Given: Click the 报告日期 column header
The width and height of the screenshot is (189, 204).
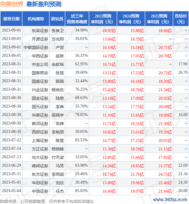Looking at the screenshot, I should [11, 19].
